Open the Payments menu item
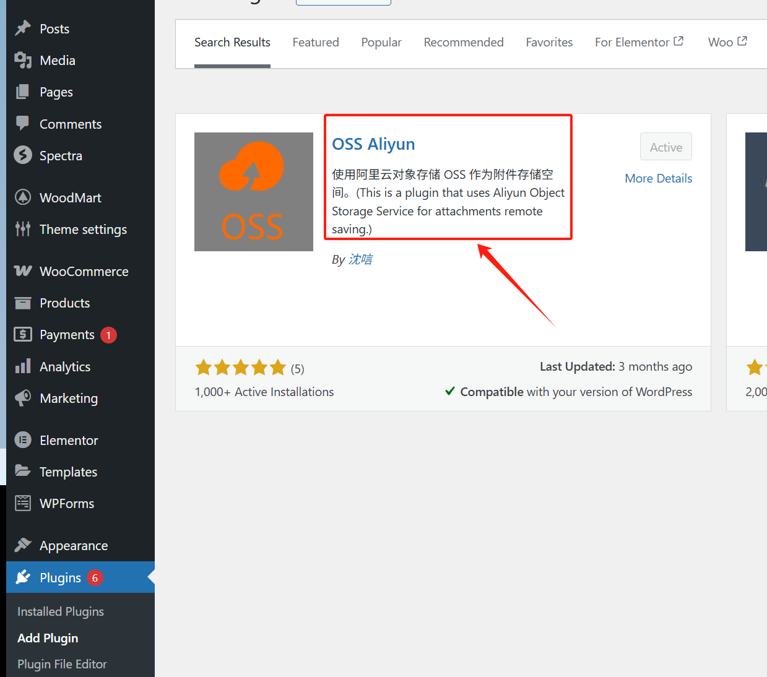The width and height of the screenshot is (767, 677). pos(67,335)
